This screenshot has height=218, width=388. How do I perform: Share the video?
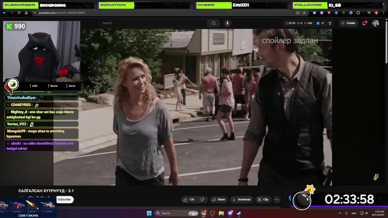[218, 200]
